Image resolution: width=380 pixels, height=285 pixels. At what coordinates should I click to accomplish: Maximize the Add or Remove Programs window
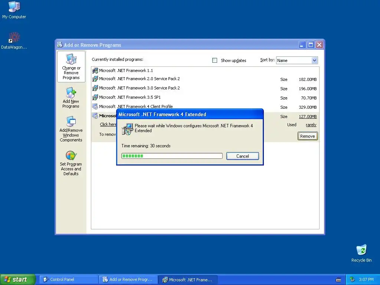pyautogui.click(x=311, y=45)
